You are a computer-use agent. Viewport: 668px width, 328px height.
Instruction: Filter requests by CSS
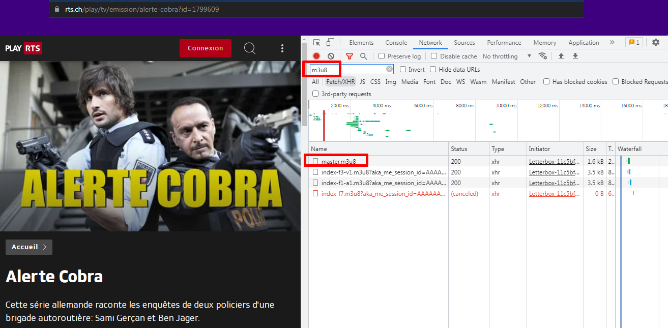375,82
